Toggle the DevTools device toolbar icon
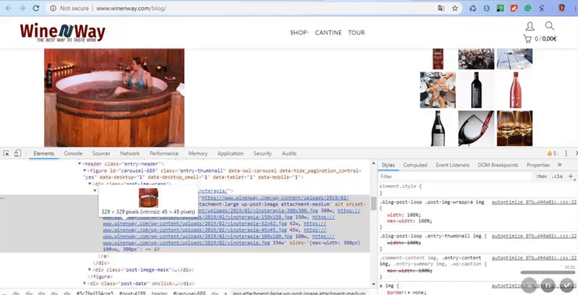Screen dimensions: 578x295 point(17,153)
